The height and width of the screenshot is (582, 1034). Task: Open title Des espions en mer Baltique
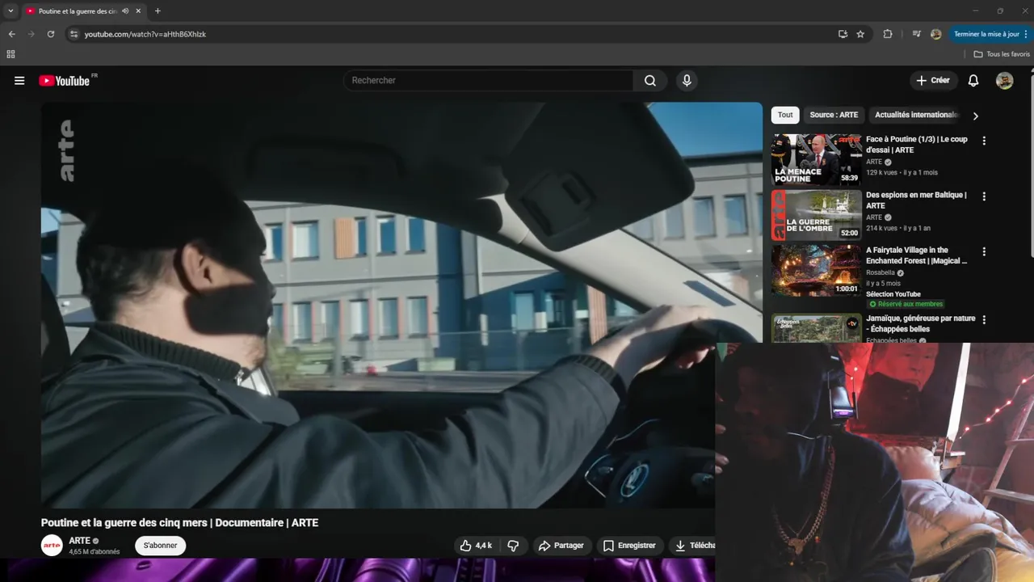pyautogui.click(x=916, y=200)
